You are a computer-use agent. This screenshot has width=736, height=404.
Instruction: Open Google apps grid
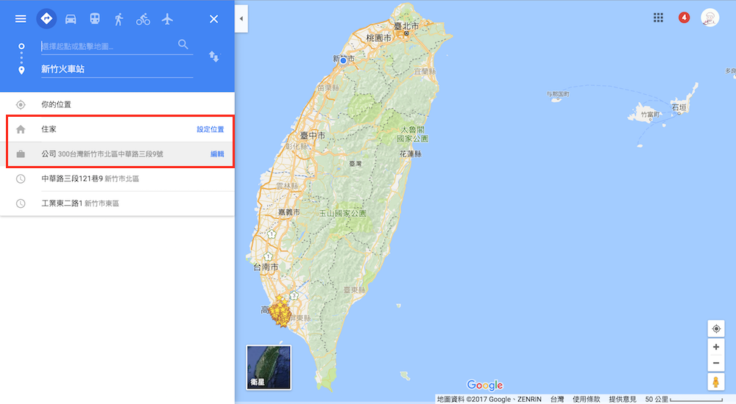[x=658, y=18]
